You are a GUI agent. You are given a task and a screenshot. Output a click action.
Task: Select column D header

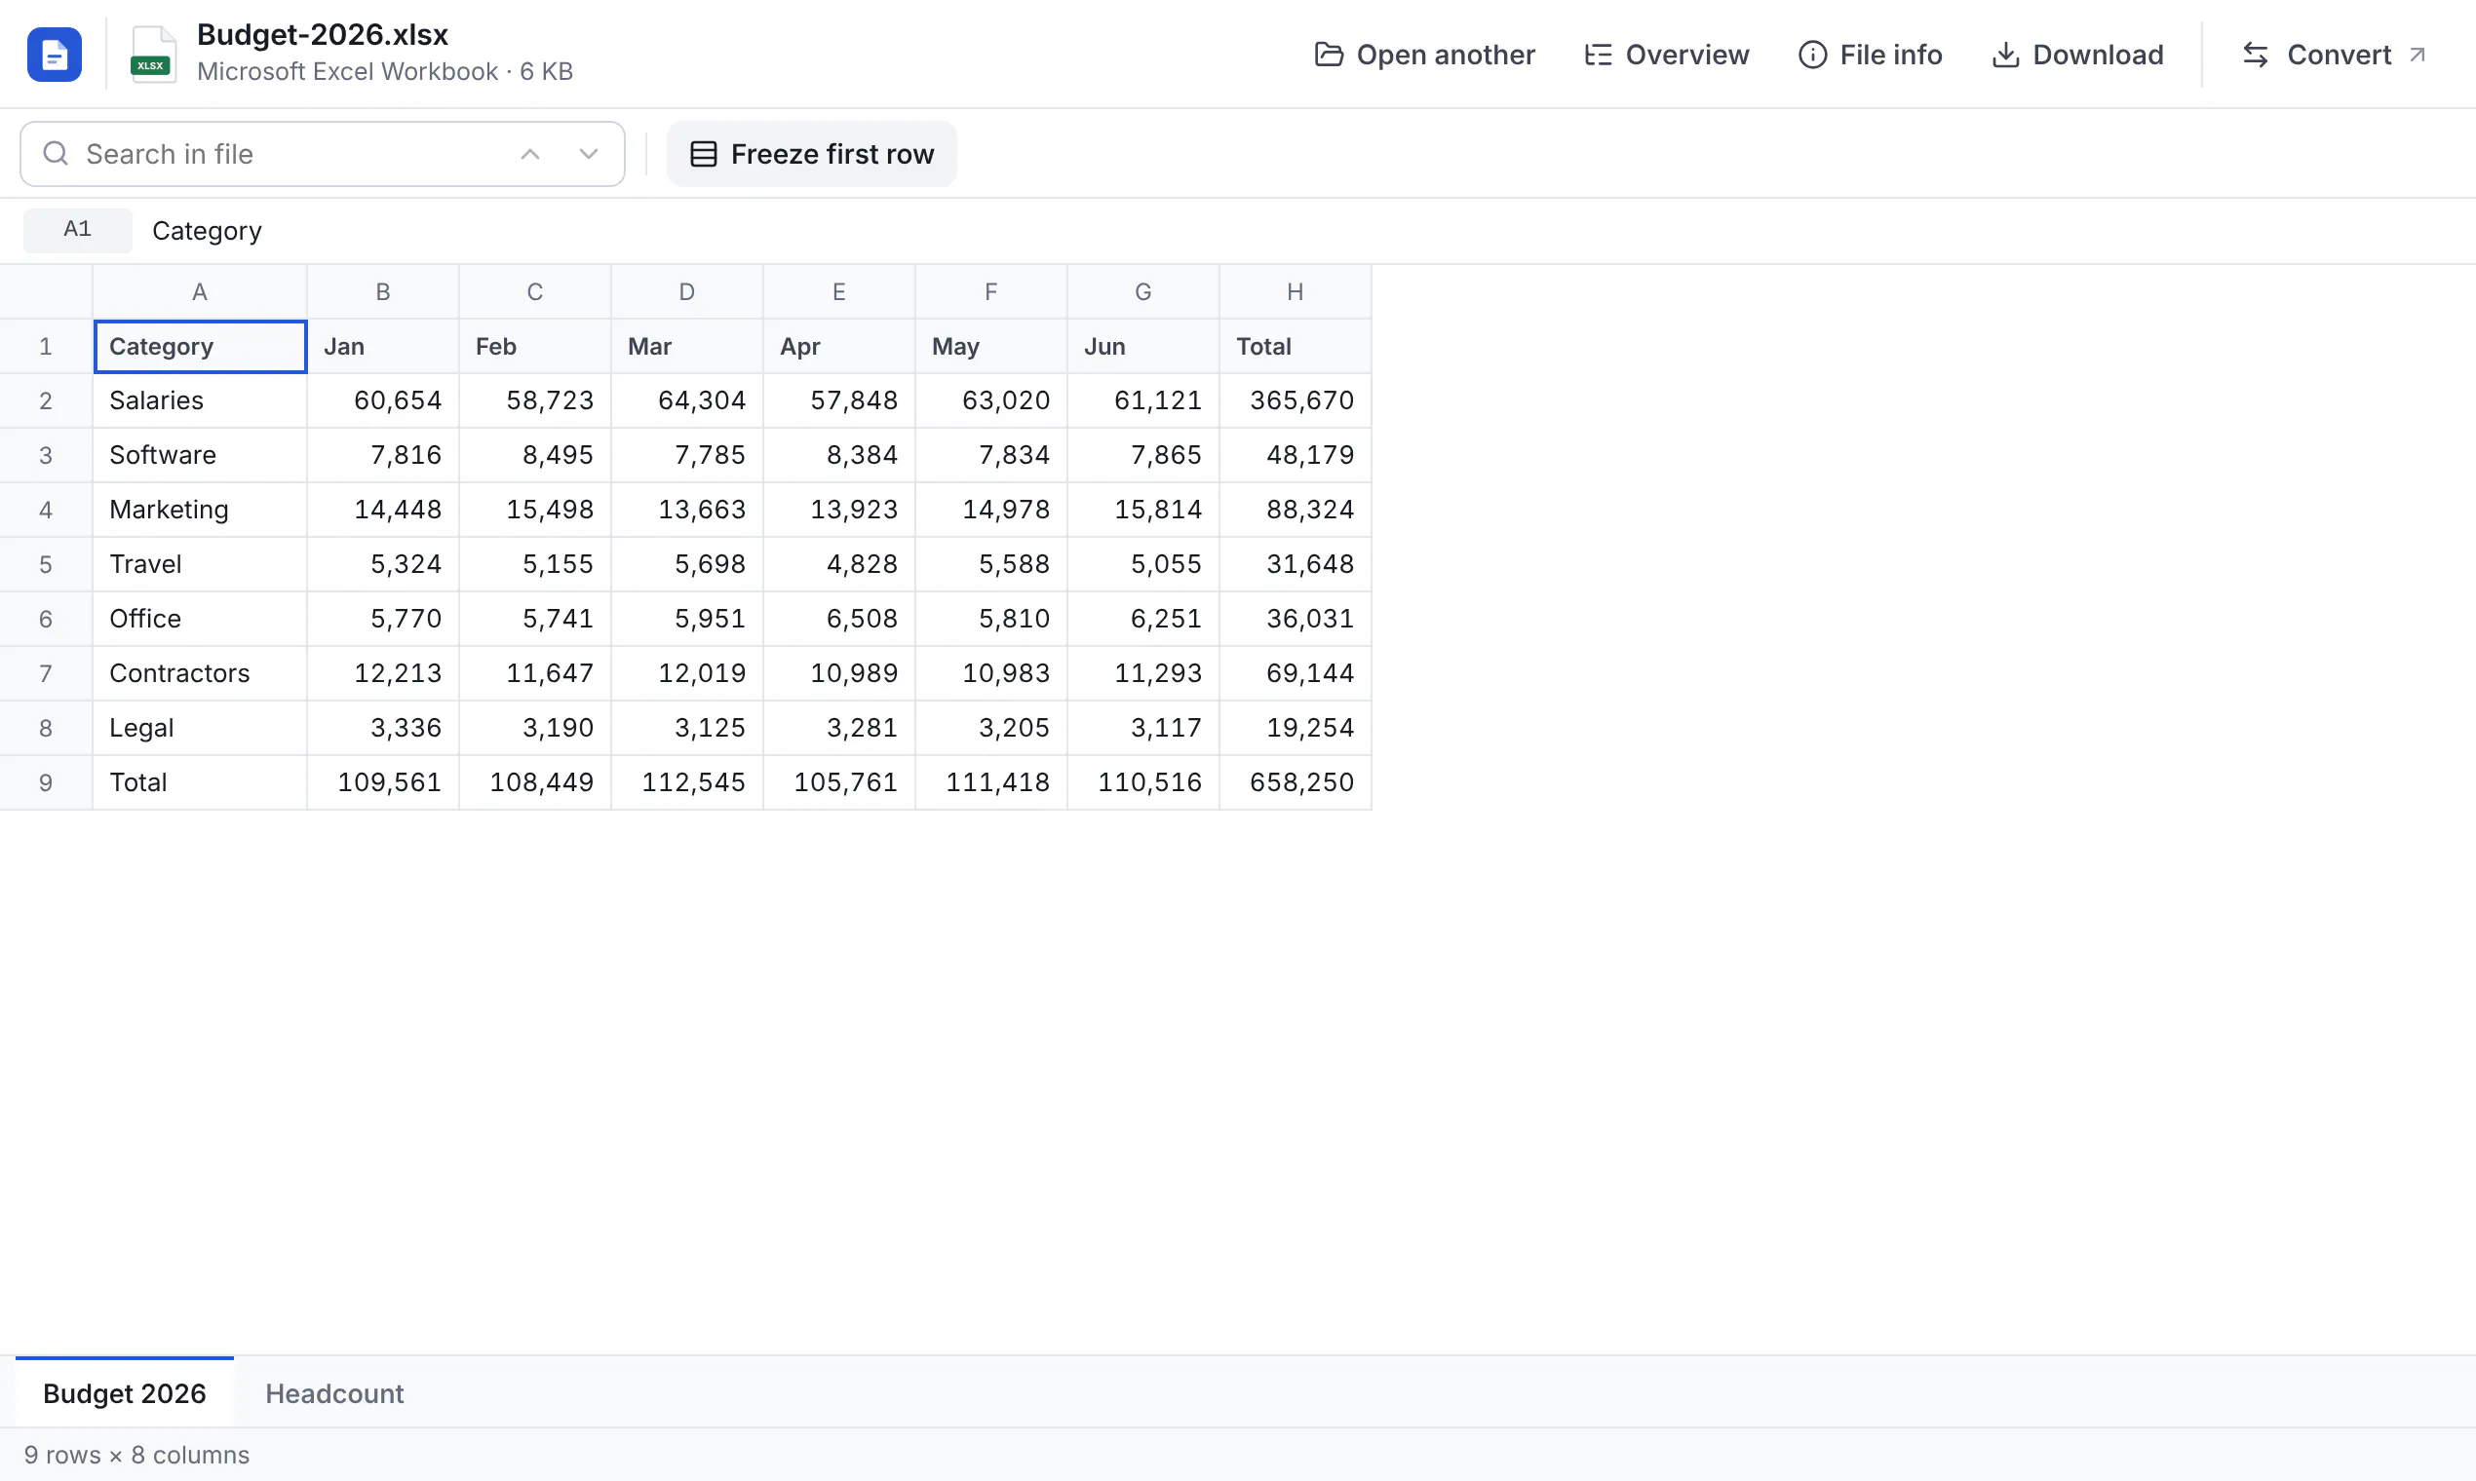[687, 291]
